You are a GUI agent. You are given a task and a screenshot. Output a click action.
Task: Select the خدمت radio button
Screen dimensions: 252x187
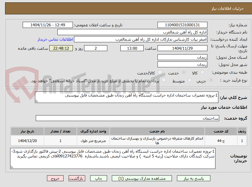click(184, 72)
